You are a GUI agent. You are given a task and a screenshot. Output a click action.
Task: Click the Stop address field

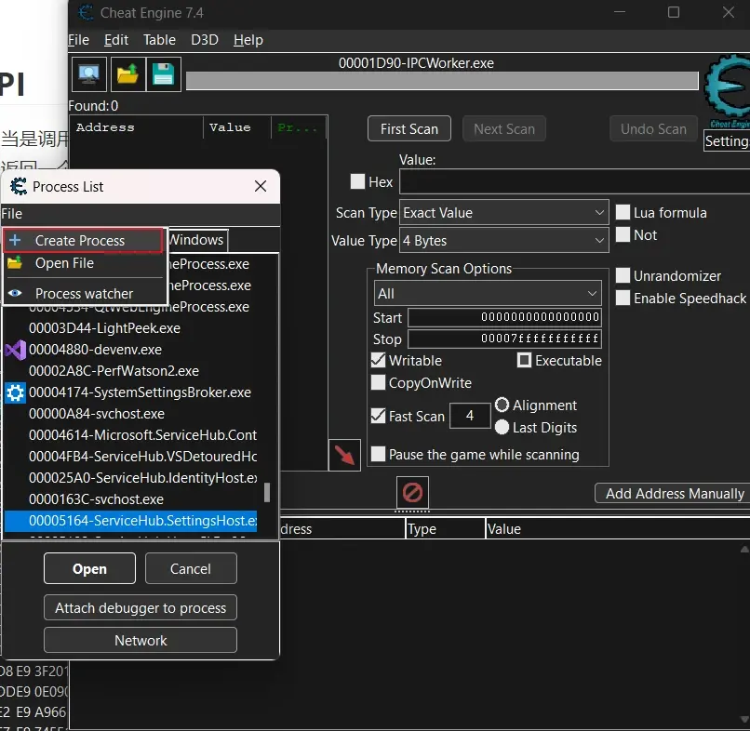coord(504,339)
